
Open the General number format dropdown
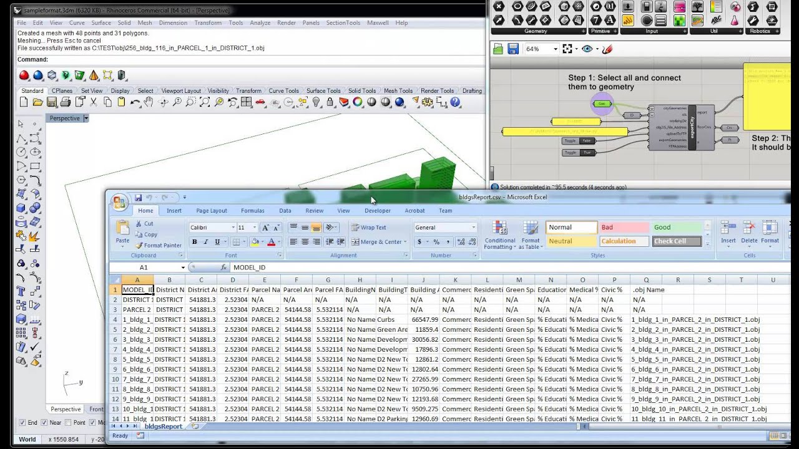[x=474, y=228]
